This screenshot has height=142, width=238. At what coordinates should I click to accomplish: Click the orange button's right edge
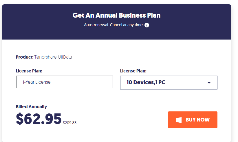point(216,120)
